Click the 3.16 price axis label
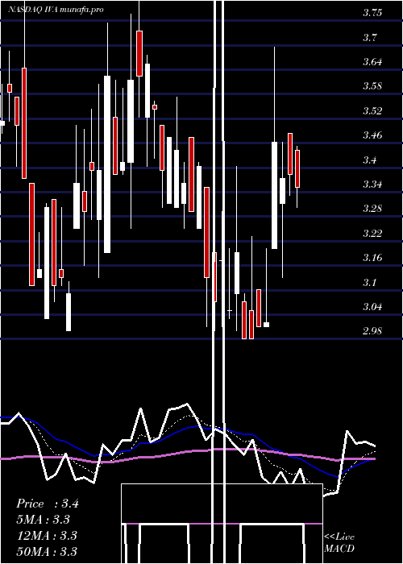The width and height of the screenshot is (403, 564). point(372,258)
